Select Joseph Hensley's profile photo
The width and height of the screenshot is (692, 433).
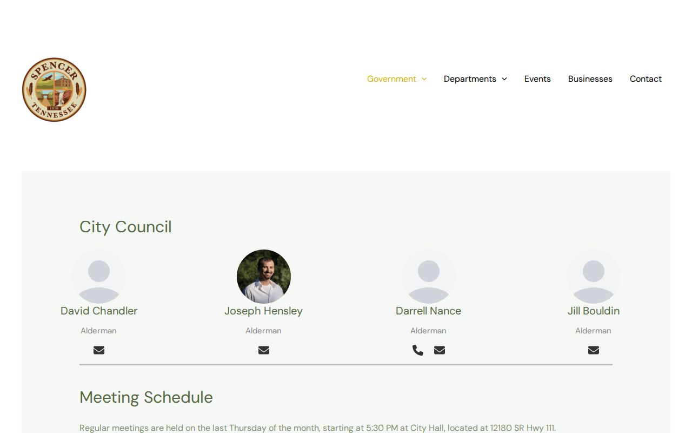pos(264,277)
